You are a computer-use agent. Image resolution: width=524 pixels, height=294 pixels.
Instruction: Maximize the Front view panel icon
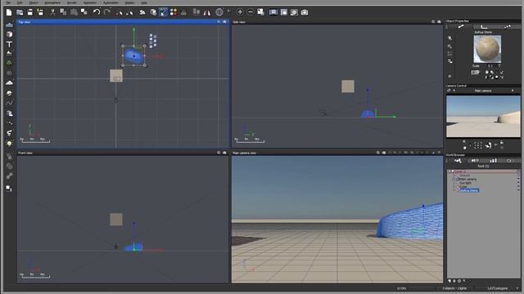[224, 153]
